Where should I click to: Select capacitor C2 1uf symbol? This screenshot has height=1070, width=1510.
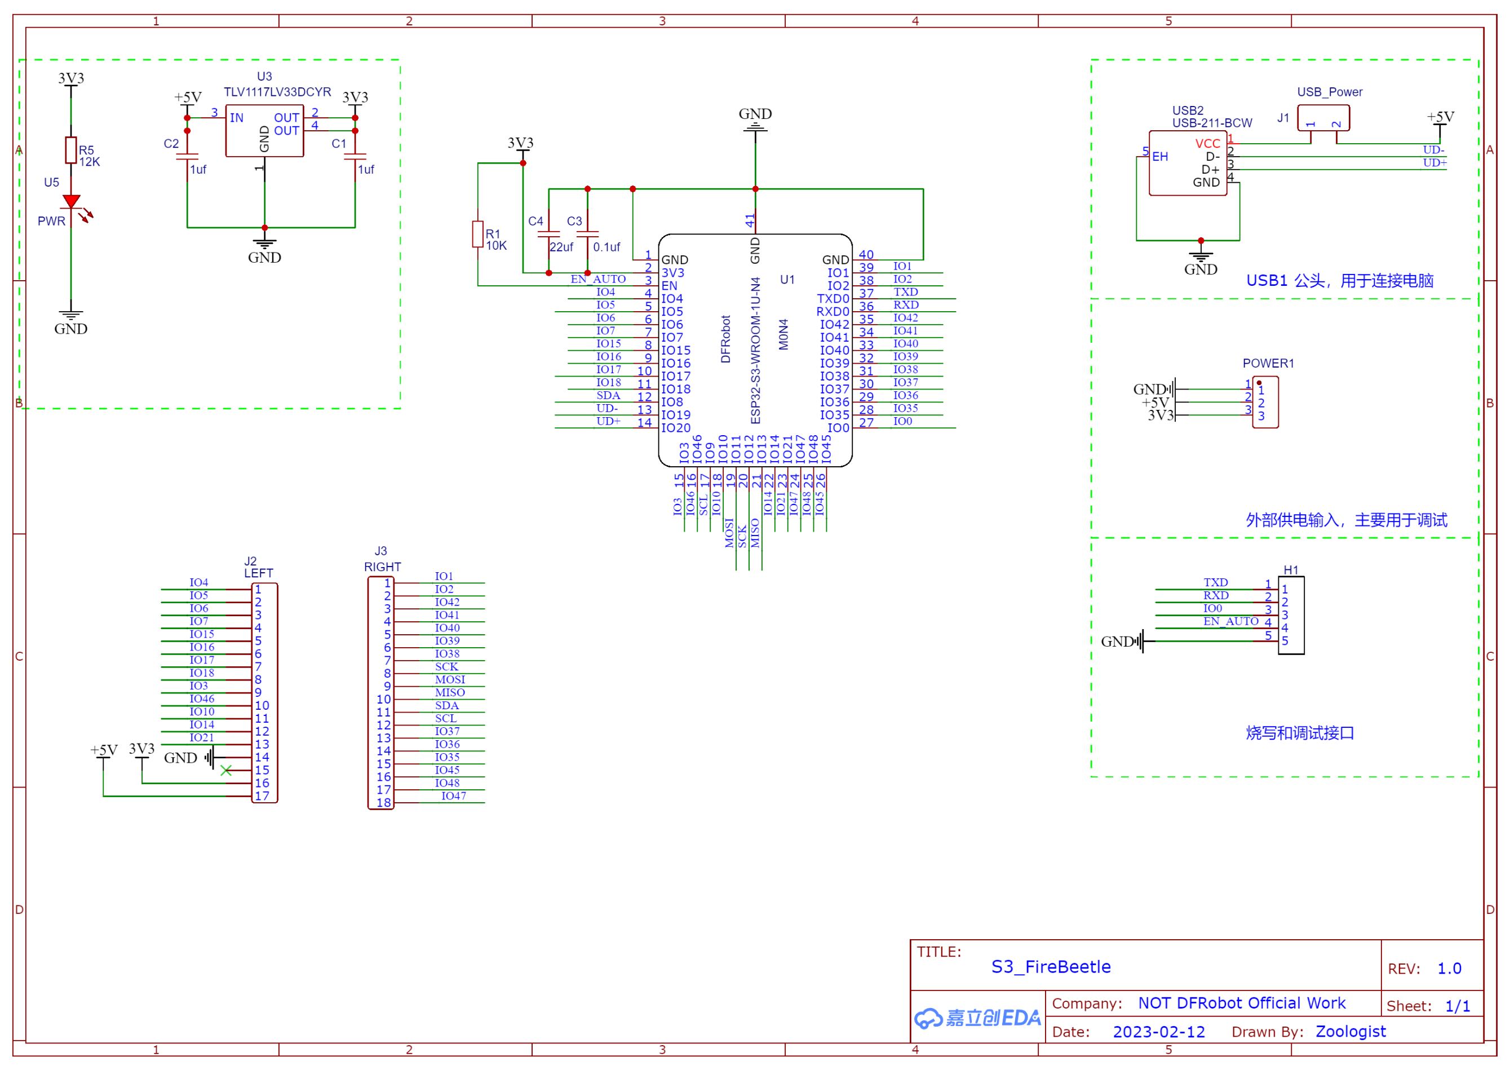[187, 156]
